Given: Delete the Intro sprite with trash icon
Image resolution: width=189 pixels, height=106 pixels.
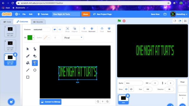Looking at the screenshot, I should [x=128, y=96].
